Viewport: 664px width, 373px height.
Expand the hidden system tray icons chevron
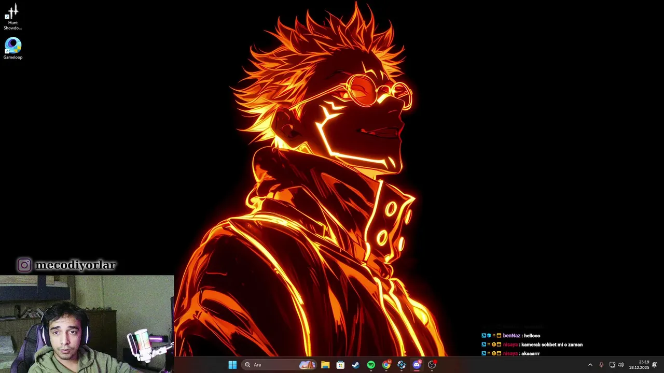590,365
